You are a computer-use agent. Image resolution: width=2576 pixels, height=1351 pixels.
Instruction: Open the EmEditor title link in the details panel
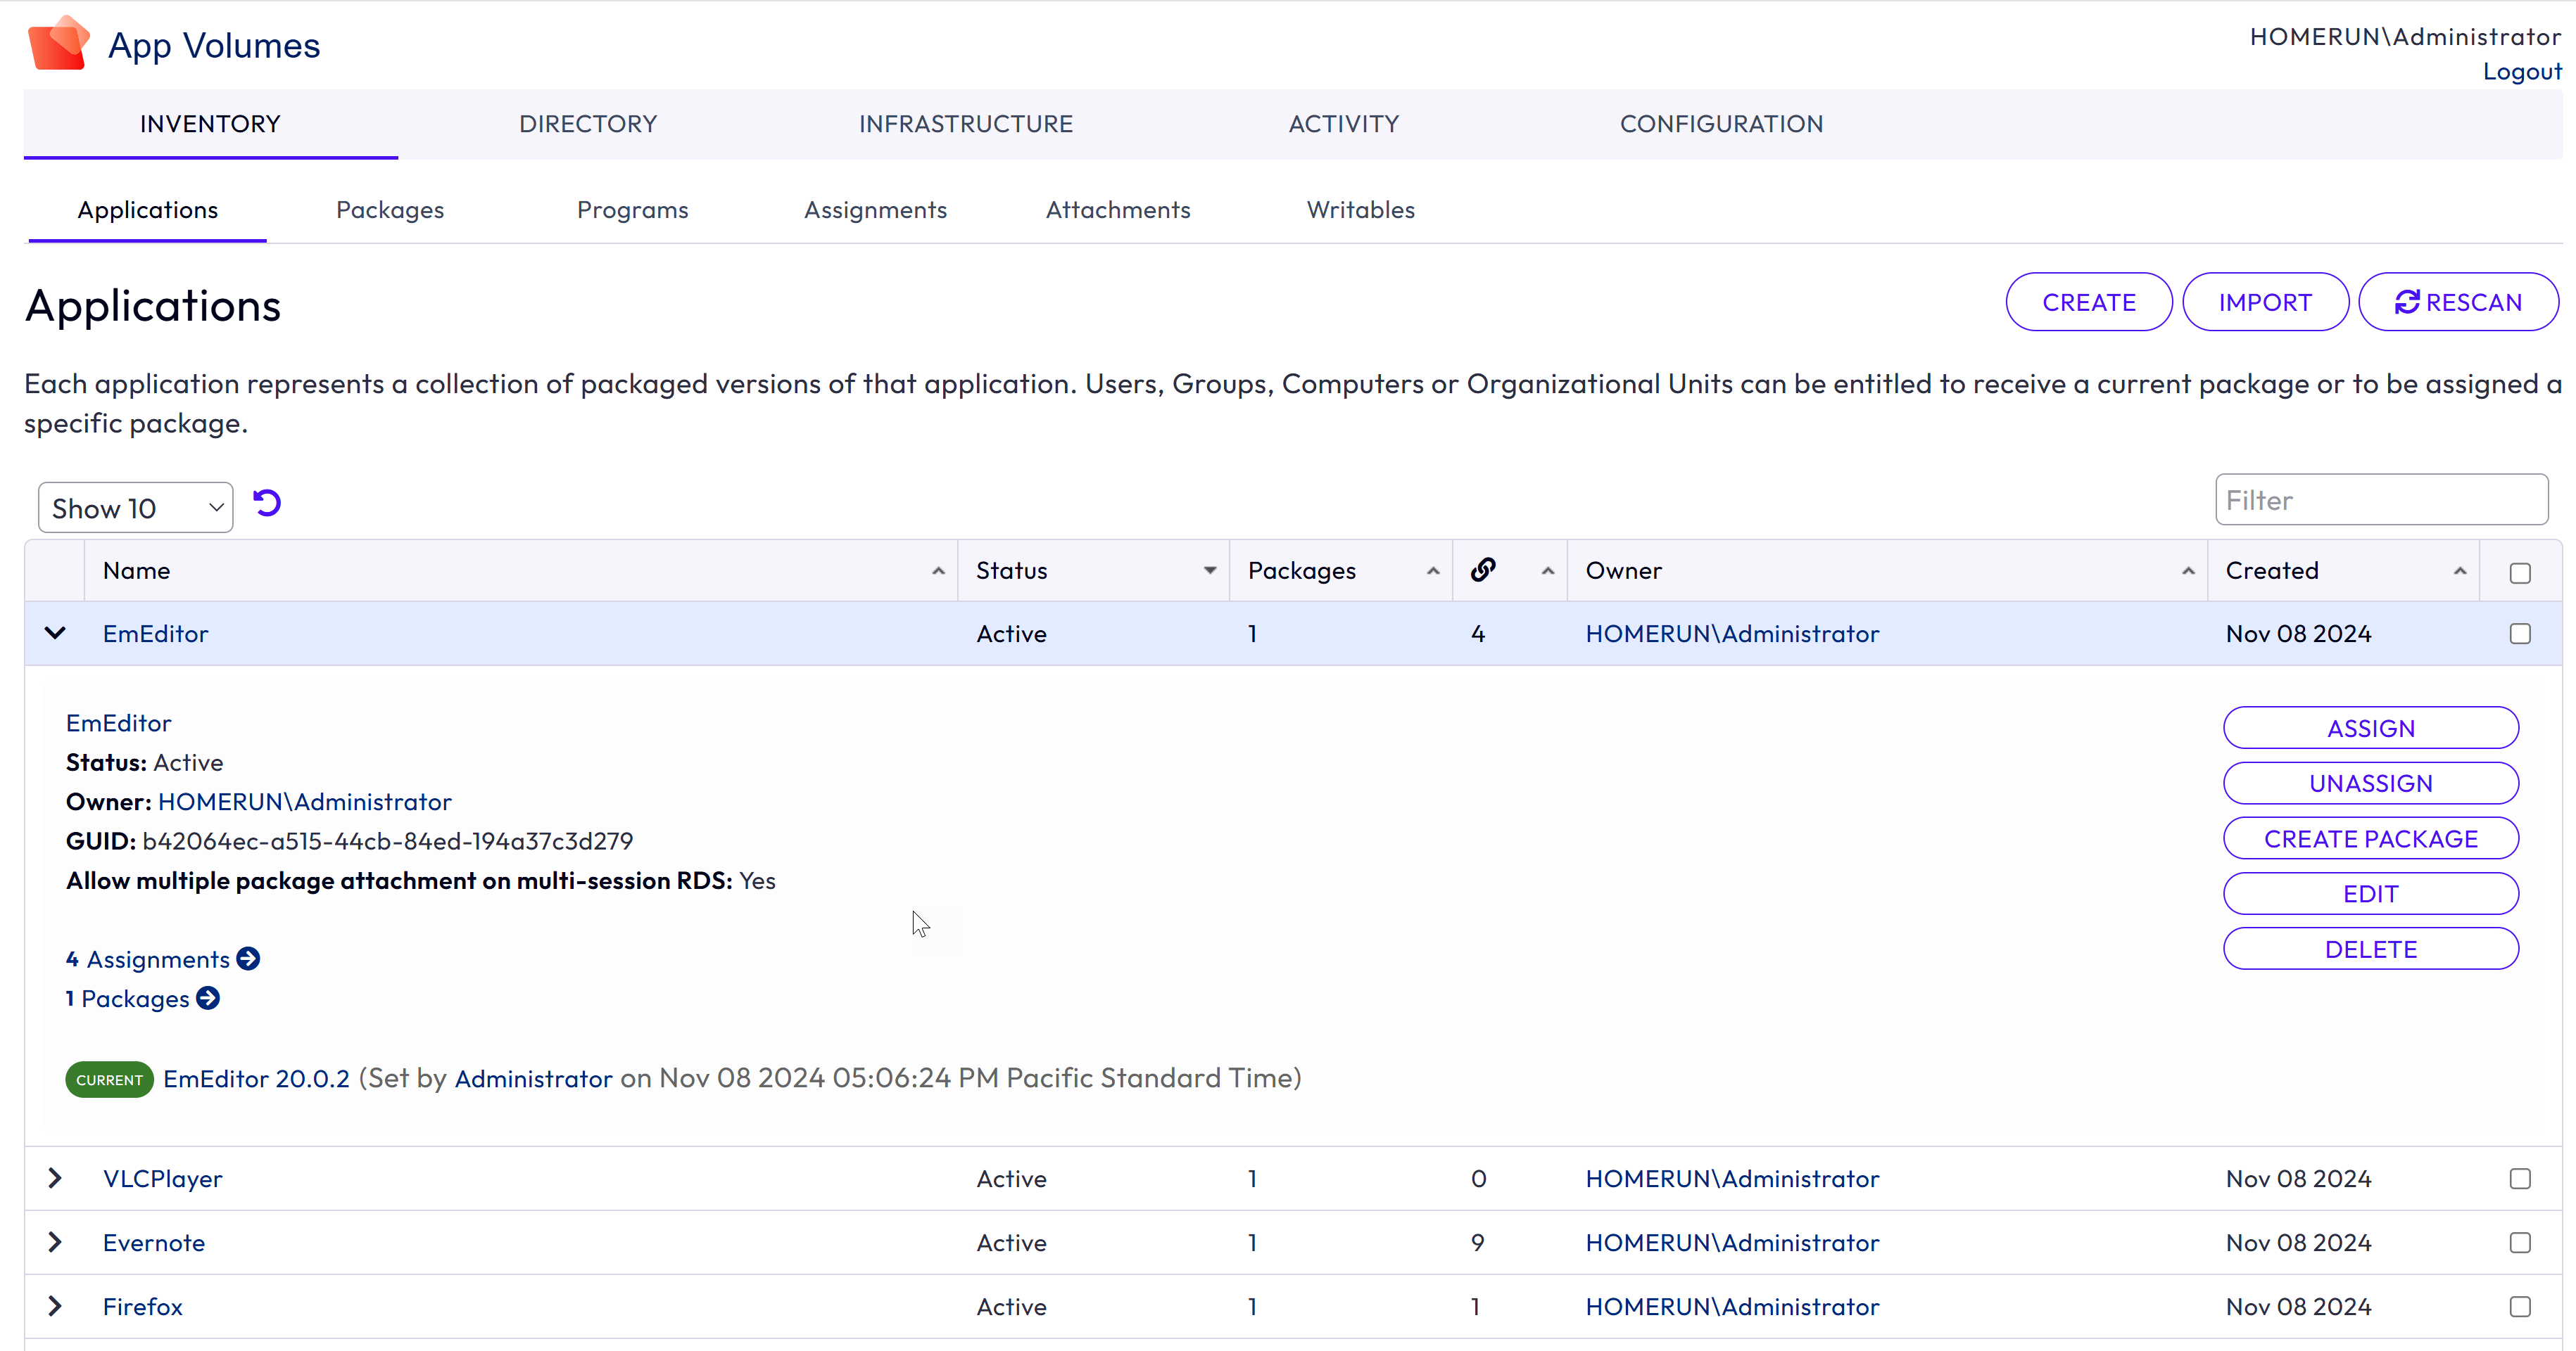pyautogui.click(x=119, y=722)
